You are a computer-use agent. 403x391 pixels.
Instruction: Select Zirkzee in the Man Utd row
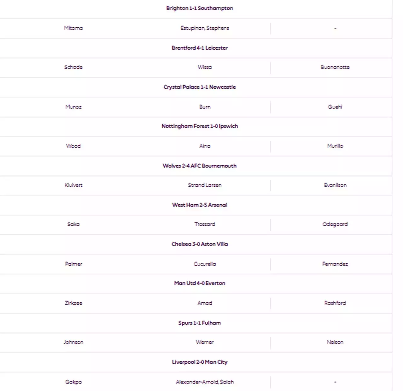point(73,303)
